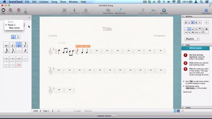Screen dimensions: 212x119
Task: Add the down-bow marking
Action: [200, 29]
